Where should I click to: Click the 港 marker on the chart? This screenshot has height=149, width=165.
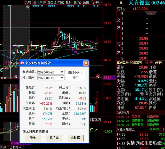(x=16, y=77)
